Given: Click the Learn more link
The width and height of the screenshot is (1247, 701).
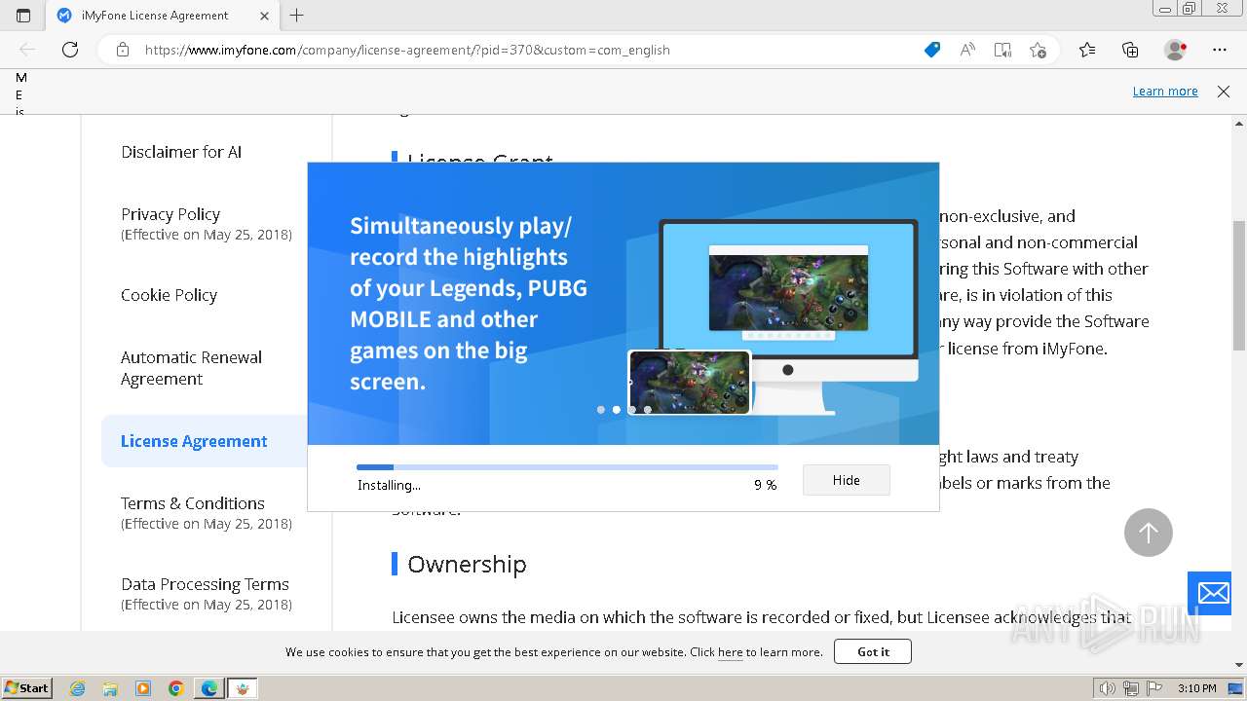Looking at the screenshot, I should 1165,91.
